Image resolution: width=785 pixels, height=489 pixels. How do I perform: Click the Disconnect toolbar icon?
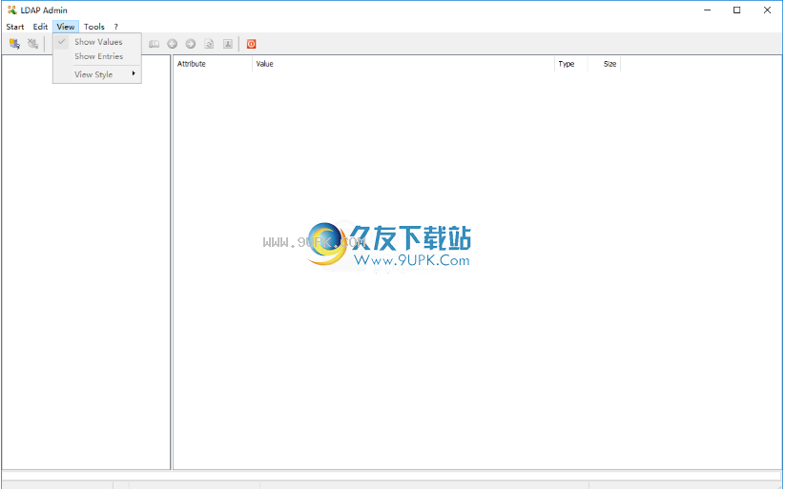(x=32, y=44)
